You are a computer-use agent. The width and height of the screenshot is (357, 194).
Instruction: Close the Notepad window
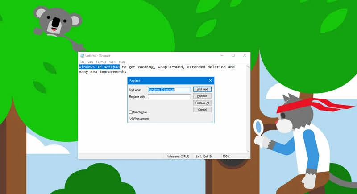pos(245,55)
